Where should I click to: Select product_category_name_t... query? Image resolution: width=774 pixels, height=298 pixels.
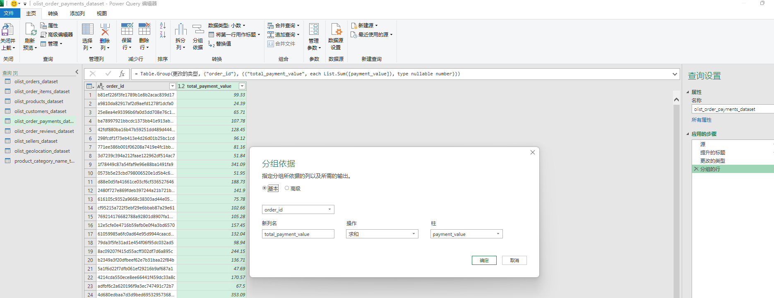(44, 161)
